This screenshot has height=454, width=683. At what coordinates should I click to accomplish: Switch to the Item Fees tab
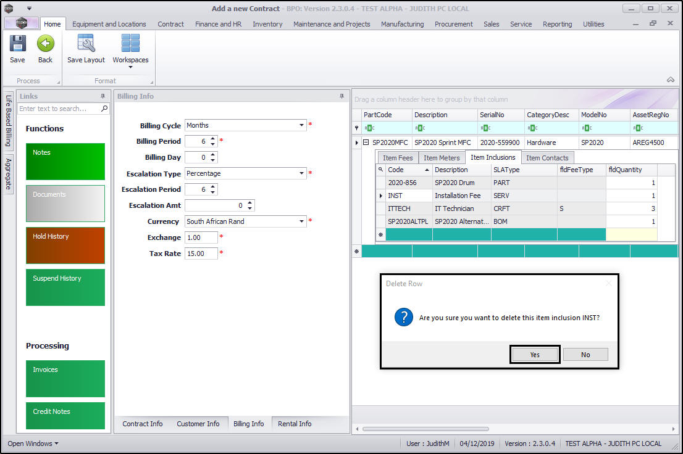click(397, 158)
